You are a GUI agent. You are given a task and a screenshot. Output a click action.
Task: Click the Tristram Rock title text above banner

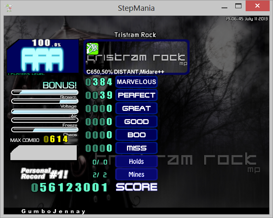click(135, 35)
